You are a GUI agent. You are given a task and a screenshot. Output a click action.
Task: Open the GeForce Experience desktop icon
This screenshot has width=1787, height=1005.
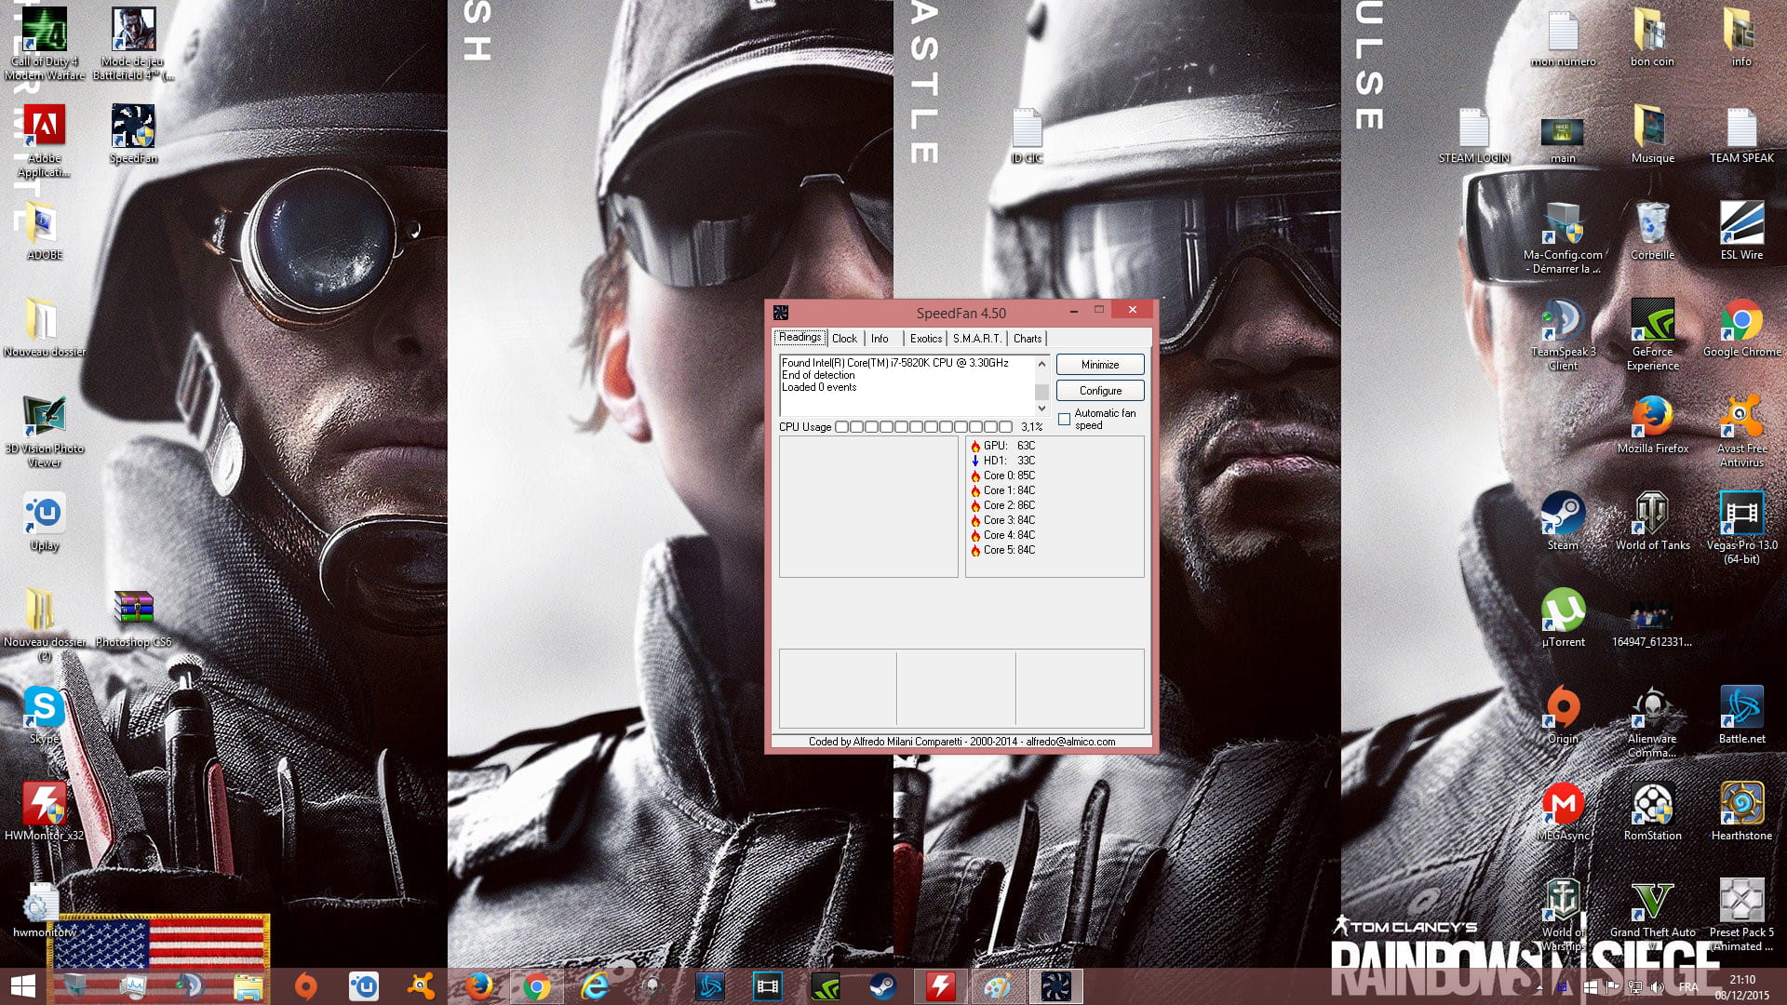[x=1652, y=322]
